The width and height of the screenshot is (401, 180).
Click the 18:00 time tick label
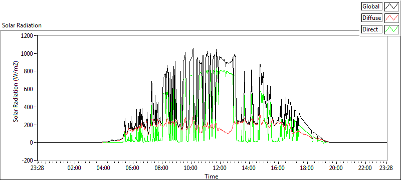coord(307,168)
